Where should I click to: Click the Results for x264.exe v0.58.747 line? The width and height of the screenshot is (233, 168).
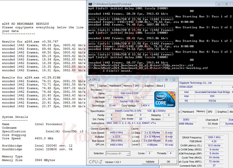[30, 42]
